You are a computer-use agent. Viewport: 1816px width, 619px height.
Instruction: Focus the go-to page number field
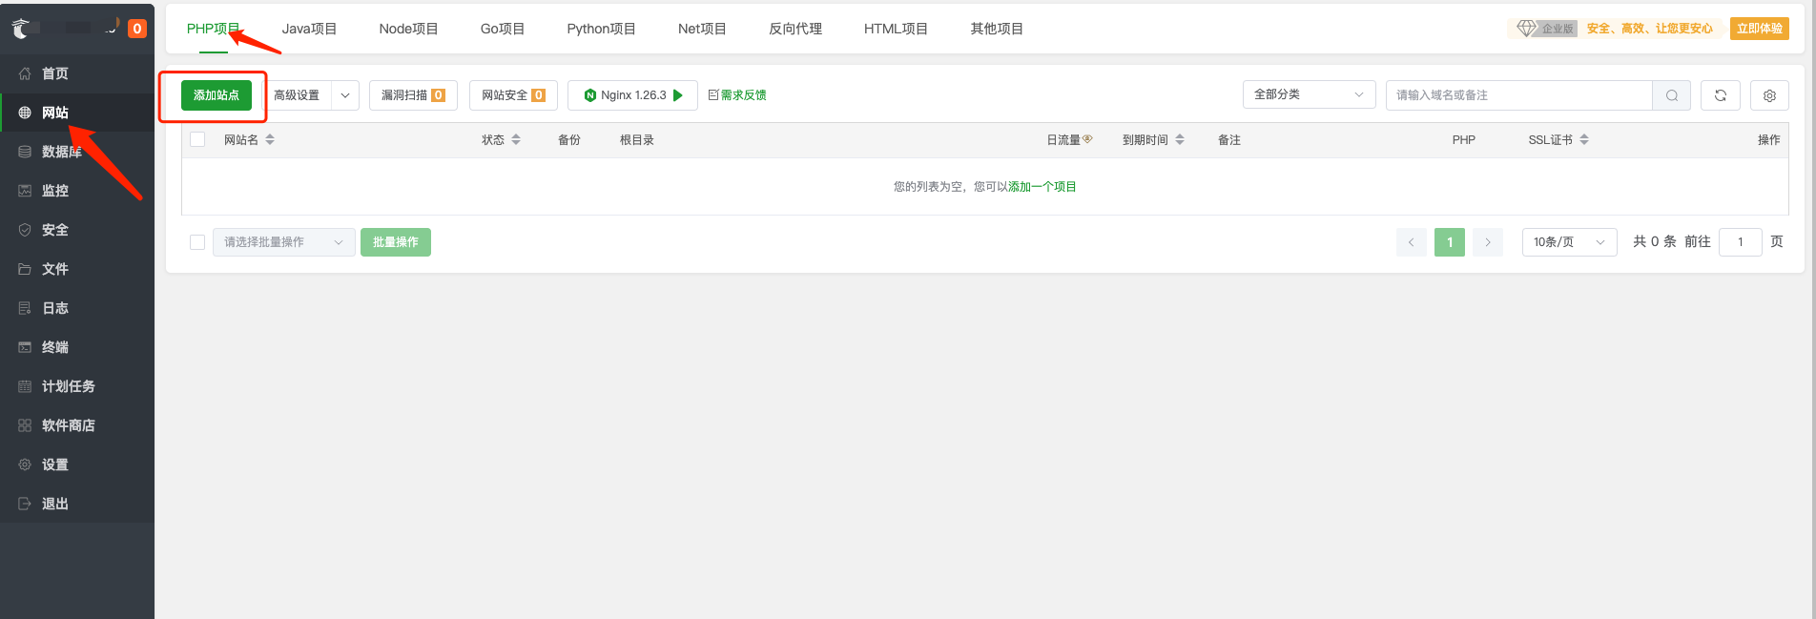(1741, 242)
